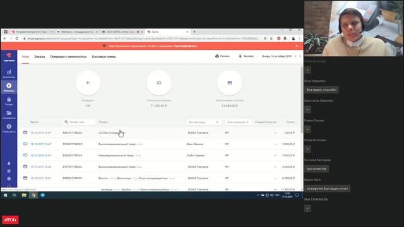
Task: Bookmark this page with star icon
Action: click(271, 38)
